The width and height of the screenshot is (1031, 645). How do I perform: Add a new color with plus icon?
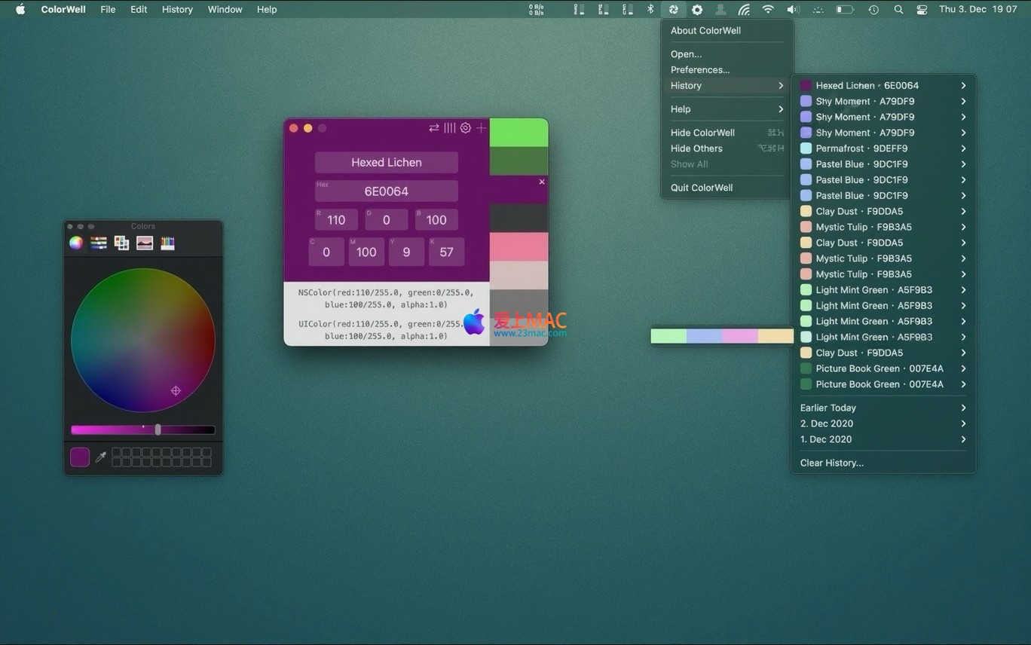pyautogui.click(x=481, y=128)
